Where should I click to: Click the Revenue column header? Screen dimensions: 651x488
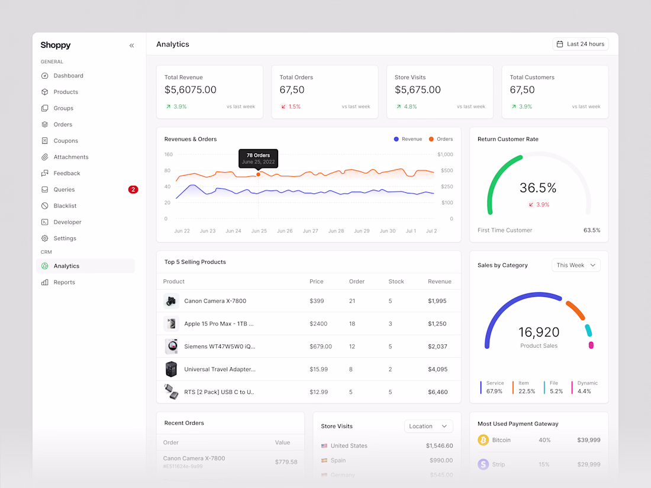tap(439, 282)
